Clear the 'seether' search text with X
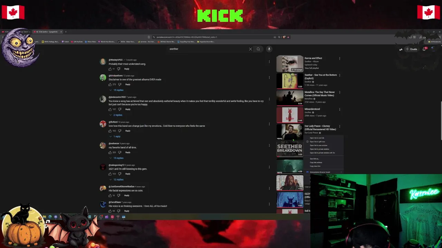Image resolution: width=442 pixels, height=248 pixels. (250, 49)
